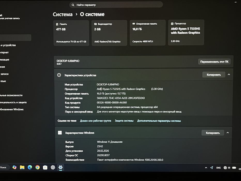The width and height of the screenshot is (241, 181).
Task: Click Переименовать этот ПК button
Action: tap(214, 62)
